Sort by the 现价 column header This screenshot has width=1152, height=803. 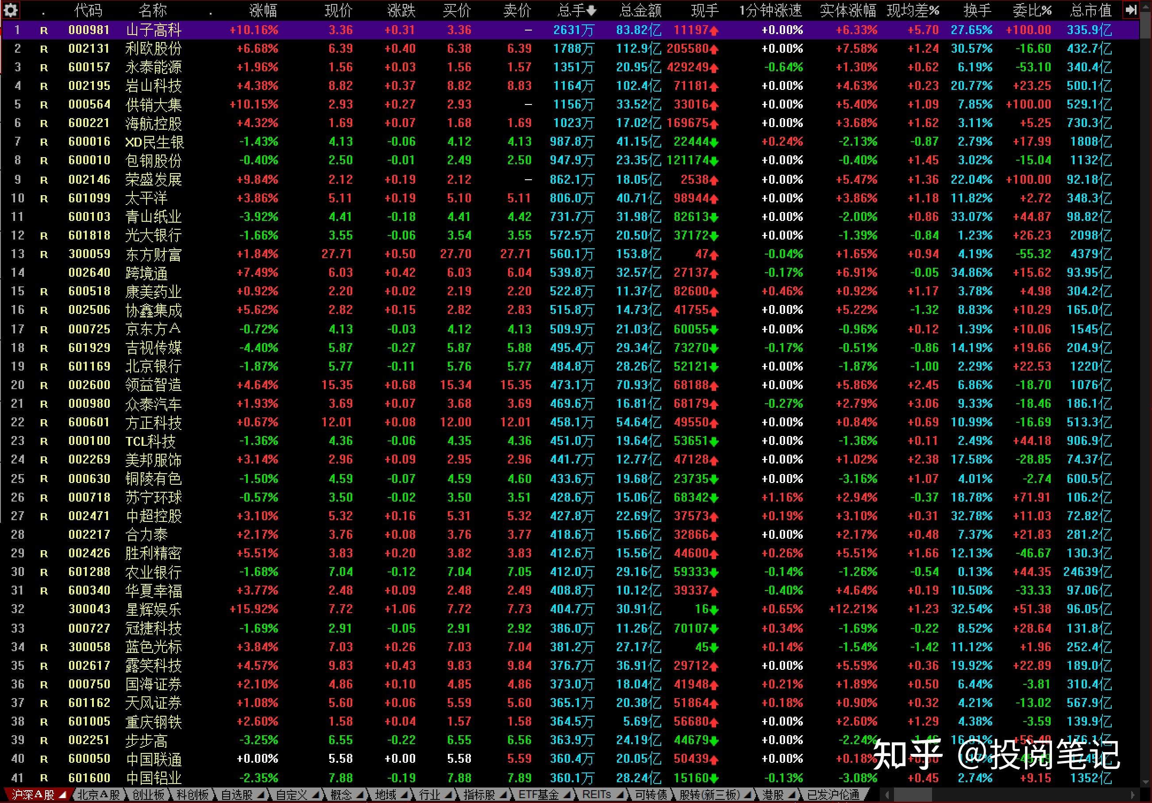[x=339, y=10]
